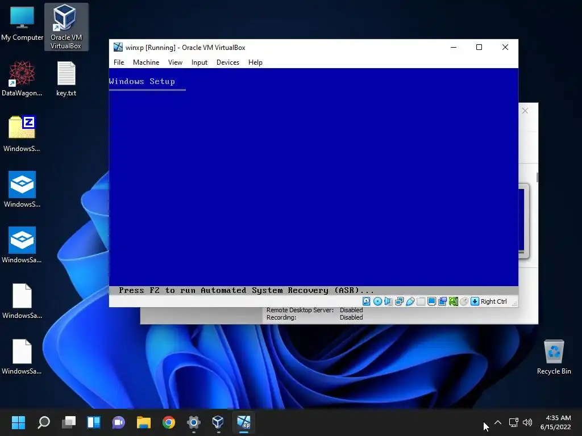Screen dimensions: 582x436
Task: Close the winxp VirtualBox window
Action: (x=505, y=48)
